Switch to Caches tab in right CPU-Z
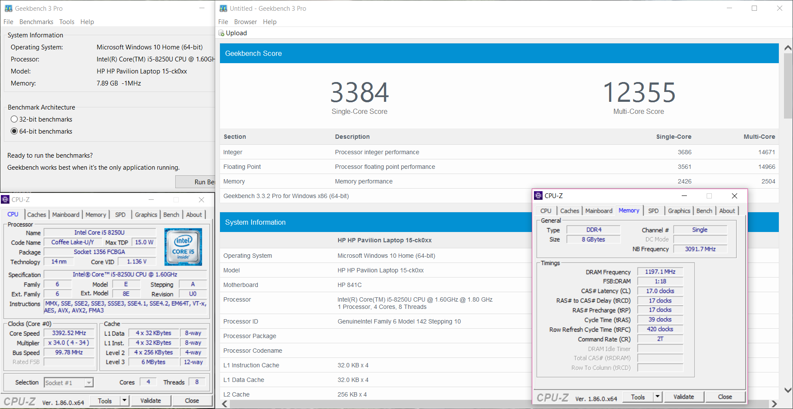This screenshot has height=409, width=793. pos(570,211)
